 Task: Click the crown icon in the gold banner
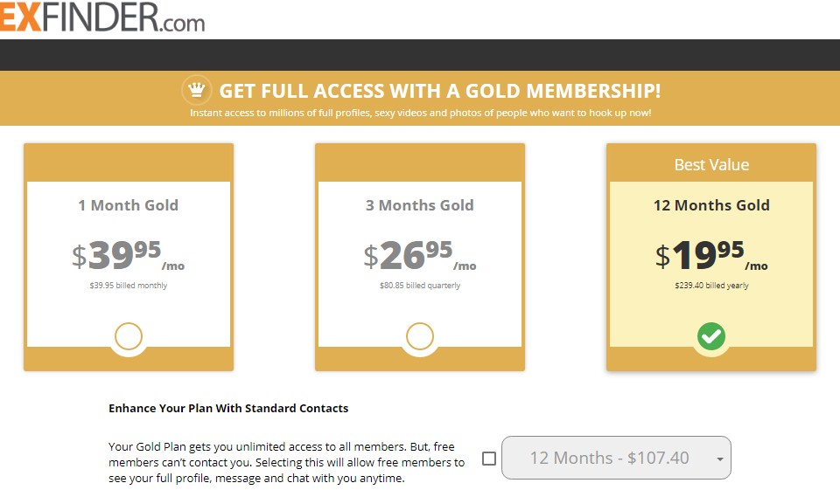tap(198, 91)
